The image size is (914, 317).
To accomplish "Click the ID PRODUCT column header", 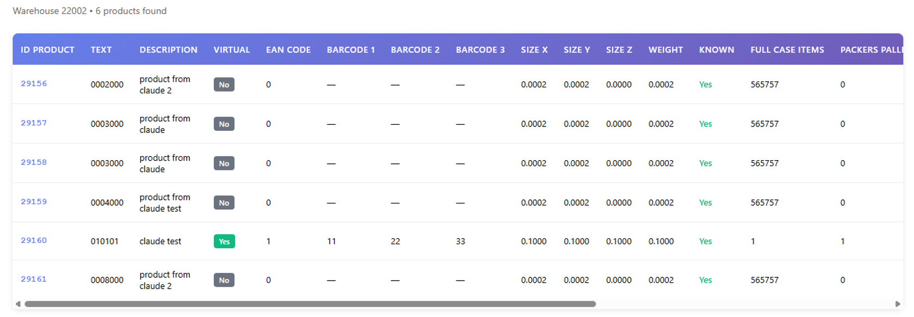I will click(x=47, y=50).
